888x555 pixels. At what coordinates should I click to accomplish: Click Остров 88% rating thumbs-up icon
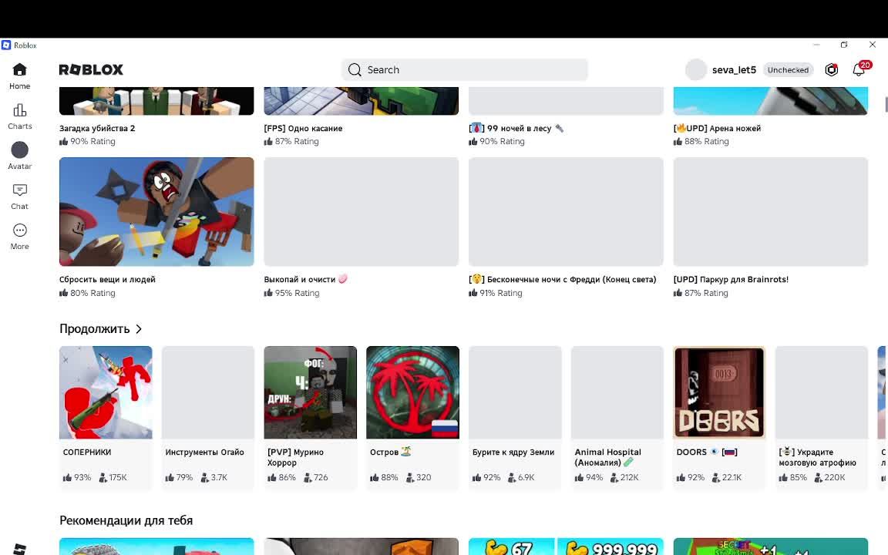(x=375, y=477)
